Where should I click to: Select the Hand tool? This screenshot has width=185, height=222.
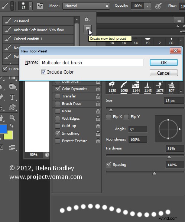pos(1,118)
